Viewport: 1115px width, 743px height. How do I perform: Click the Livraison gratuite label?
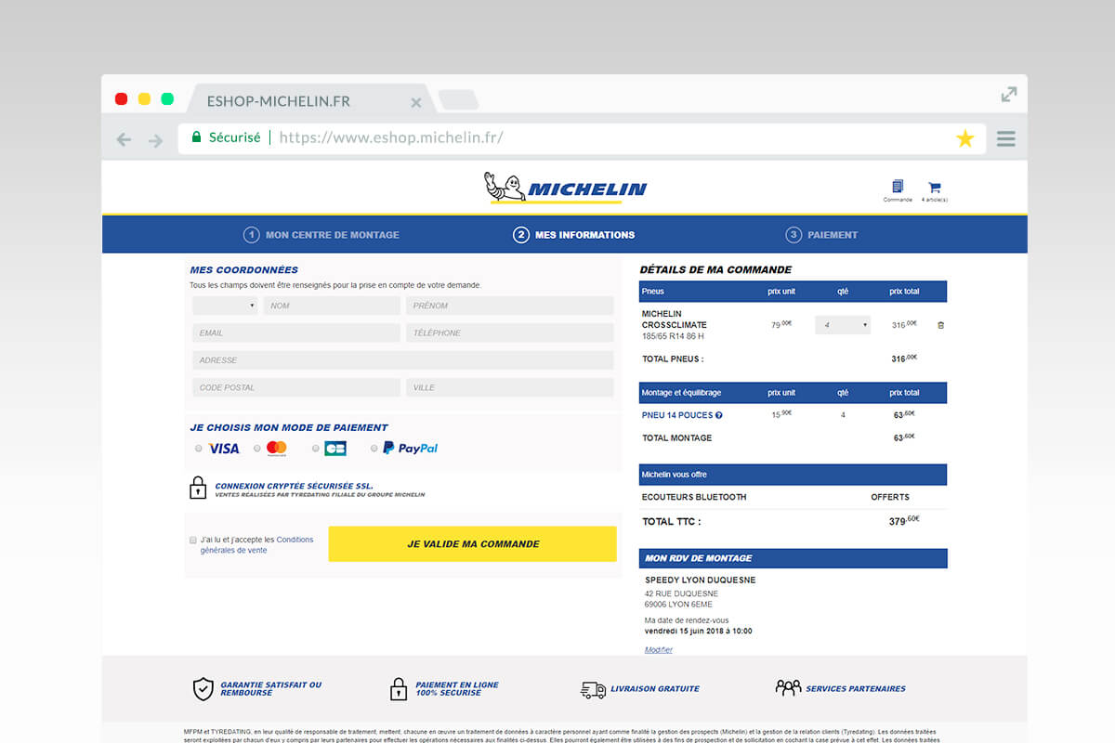tap(655, 689)
